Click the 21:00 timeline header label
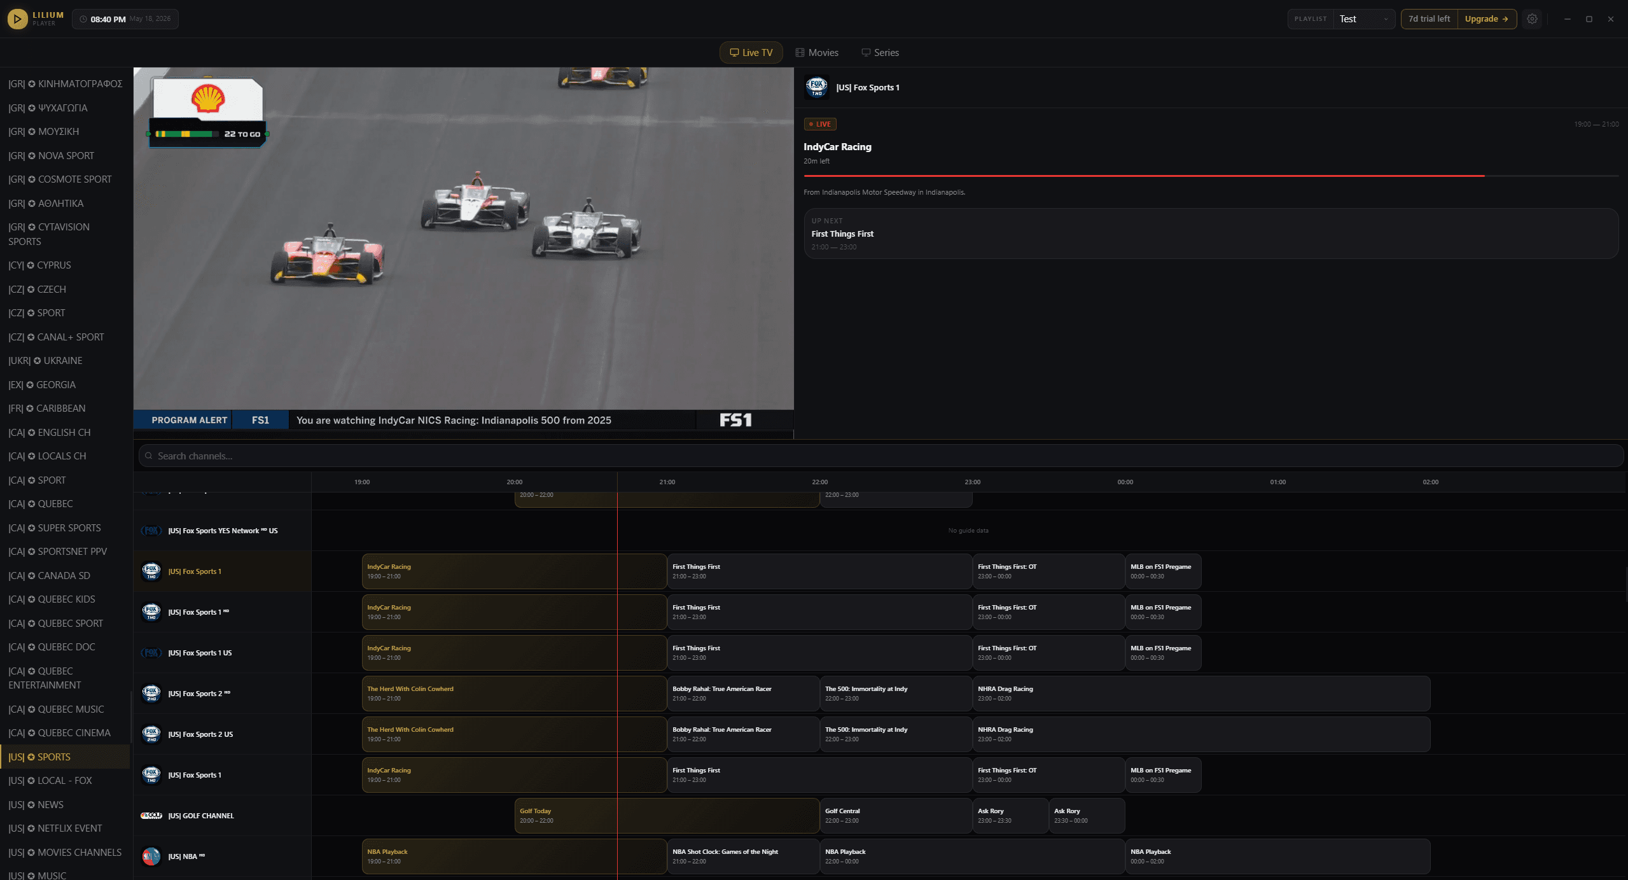 [x=667, y=482]
